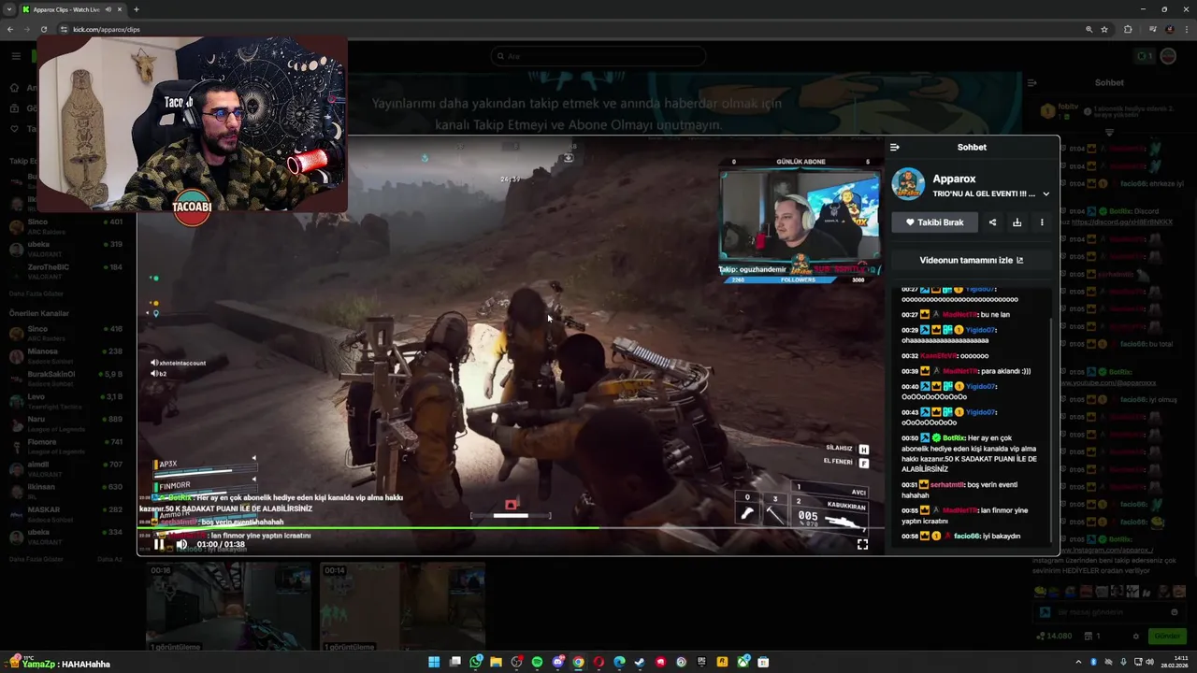The width and height of the screenshot is (1197, 673).
Task: Click the Apparox channel name
Action: point(954,179)
